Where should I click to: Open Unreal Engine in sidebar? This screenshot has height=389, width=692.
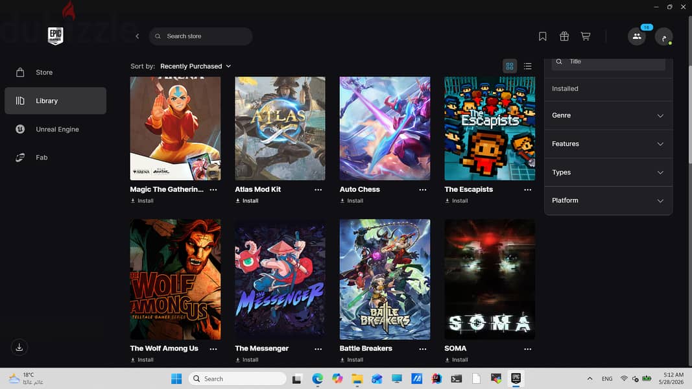[55, 129]
